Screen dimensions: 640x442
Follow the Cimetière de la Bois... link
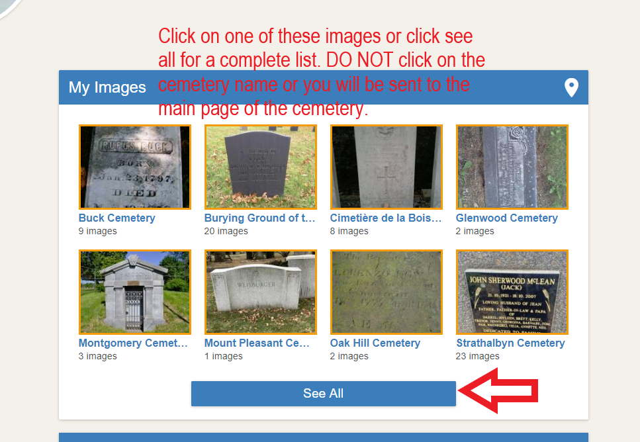tap(386, 218)
